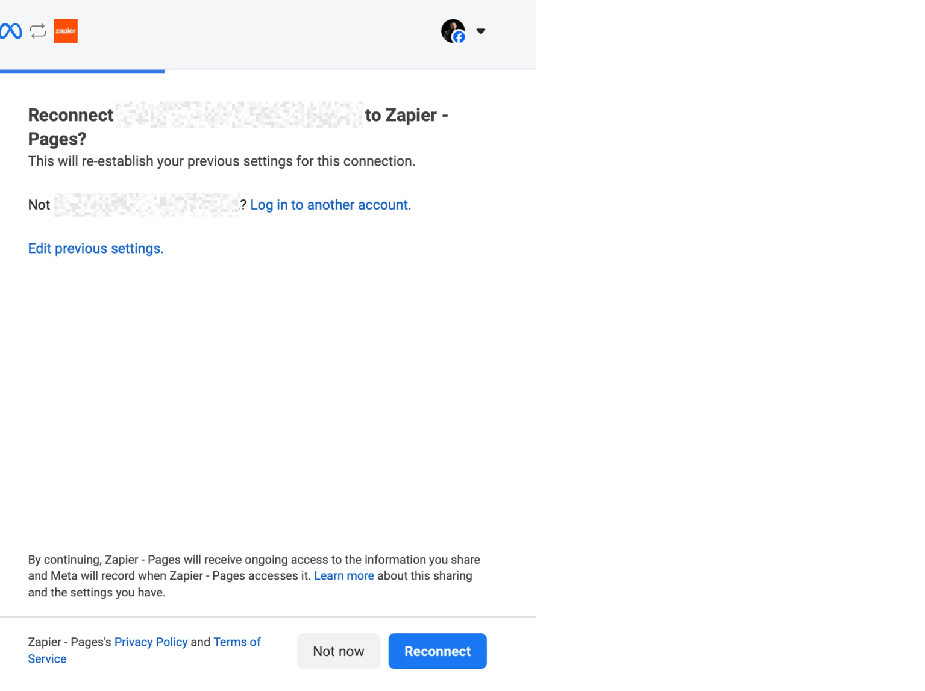This screenshot has height=691, width=925.
Task: Click the blue progress bar
Action: coord(82,71)
